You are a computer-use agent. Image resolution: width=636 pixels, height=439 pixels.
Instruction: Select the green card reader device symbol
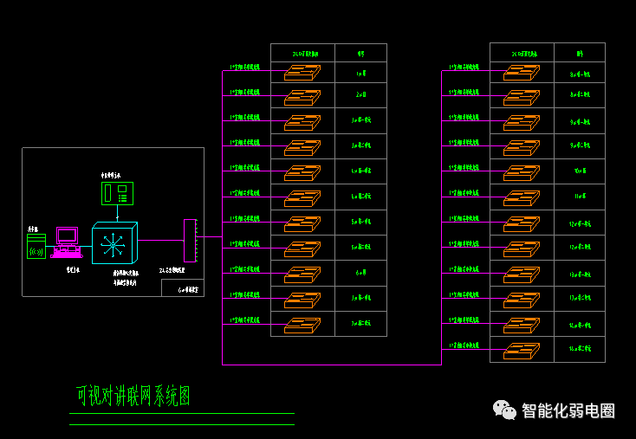click(x=36, y=247)
